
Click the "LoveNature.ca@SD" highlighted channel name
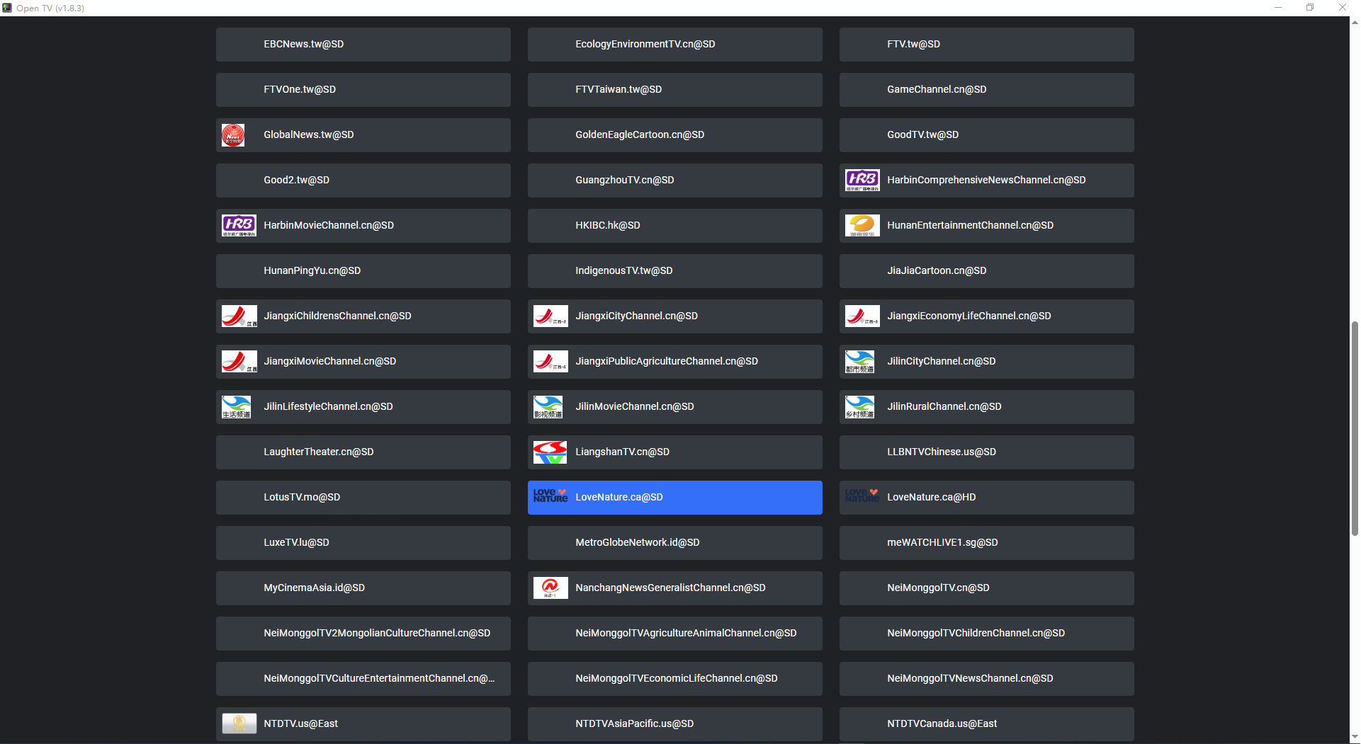[x=619, y=498]
